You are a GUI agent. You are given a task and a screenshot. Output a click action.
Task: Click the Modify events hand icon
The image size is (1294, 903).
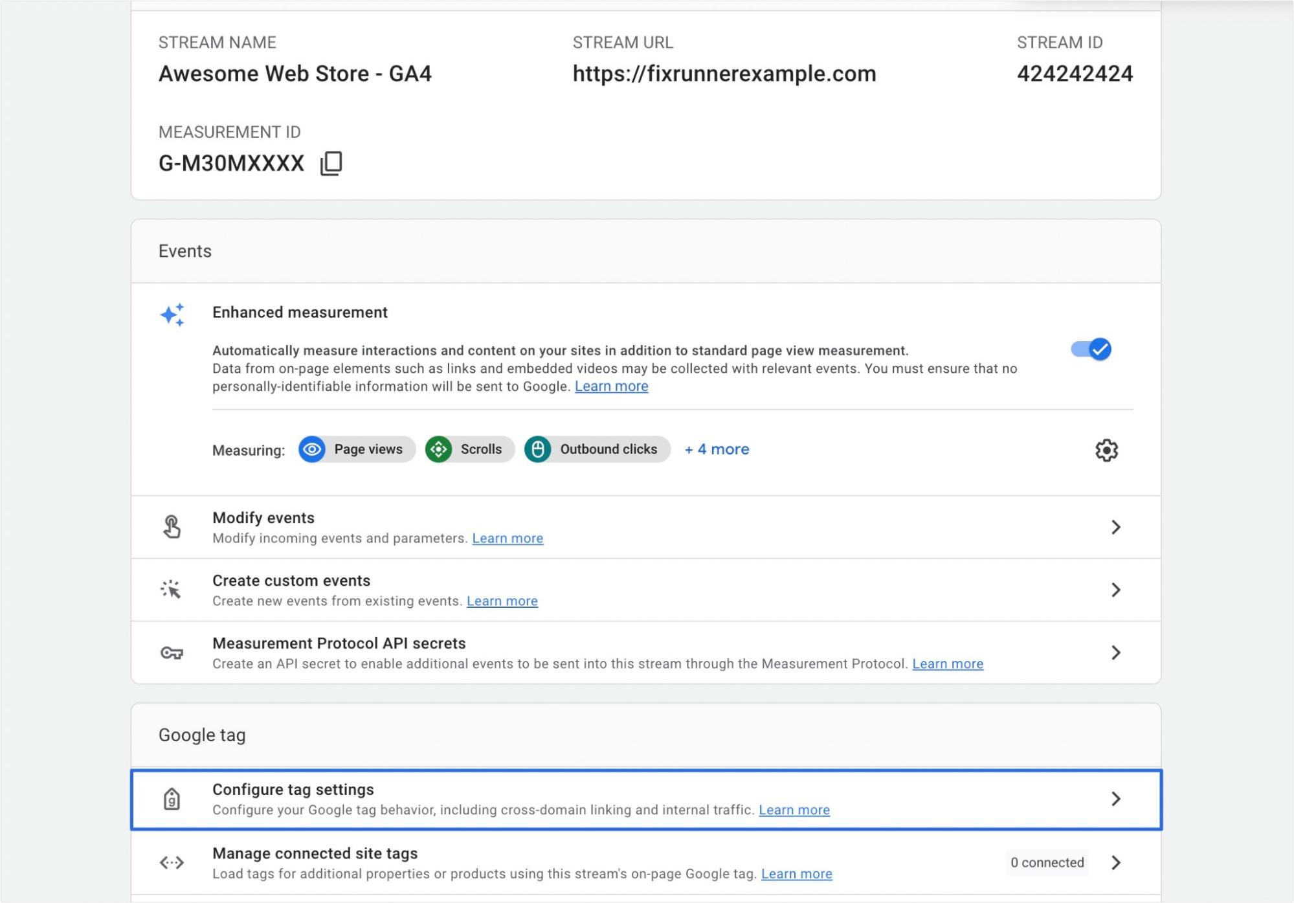coord(173,528)
